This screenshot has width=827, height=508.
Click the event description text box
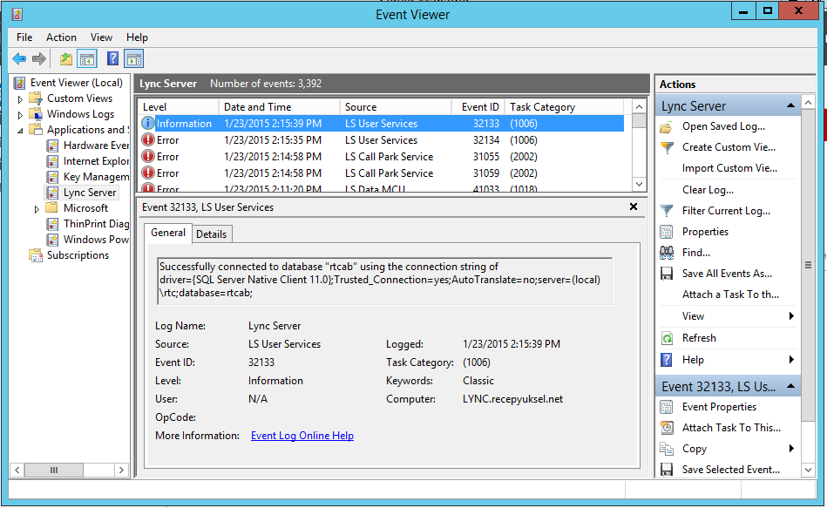coord(385,281)
